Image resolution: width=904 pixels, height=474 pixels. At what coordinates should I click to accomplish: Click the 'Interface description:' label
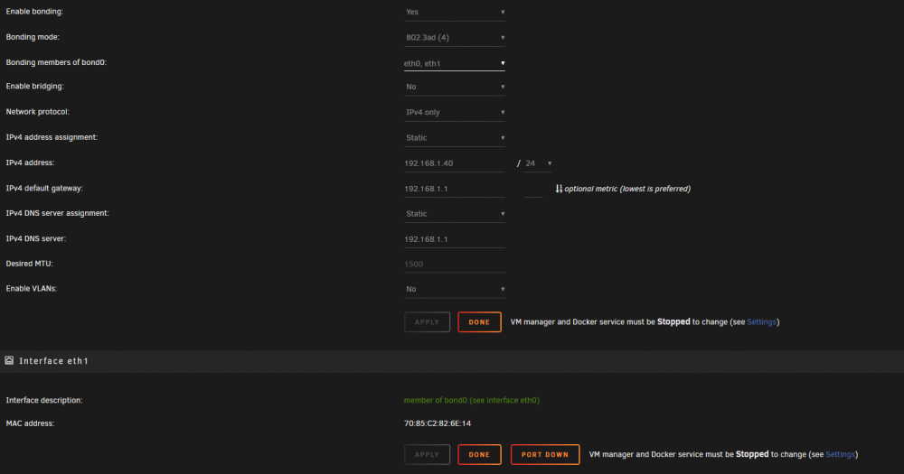pos(44,400)
